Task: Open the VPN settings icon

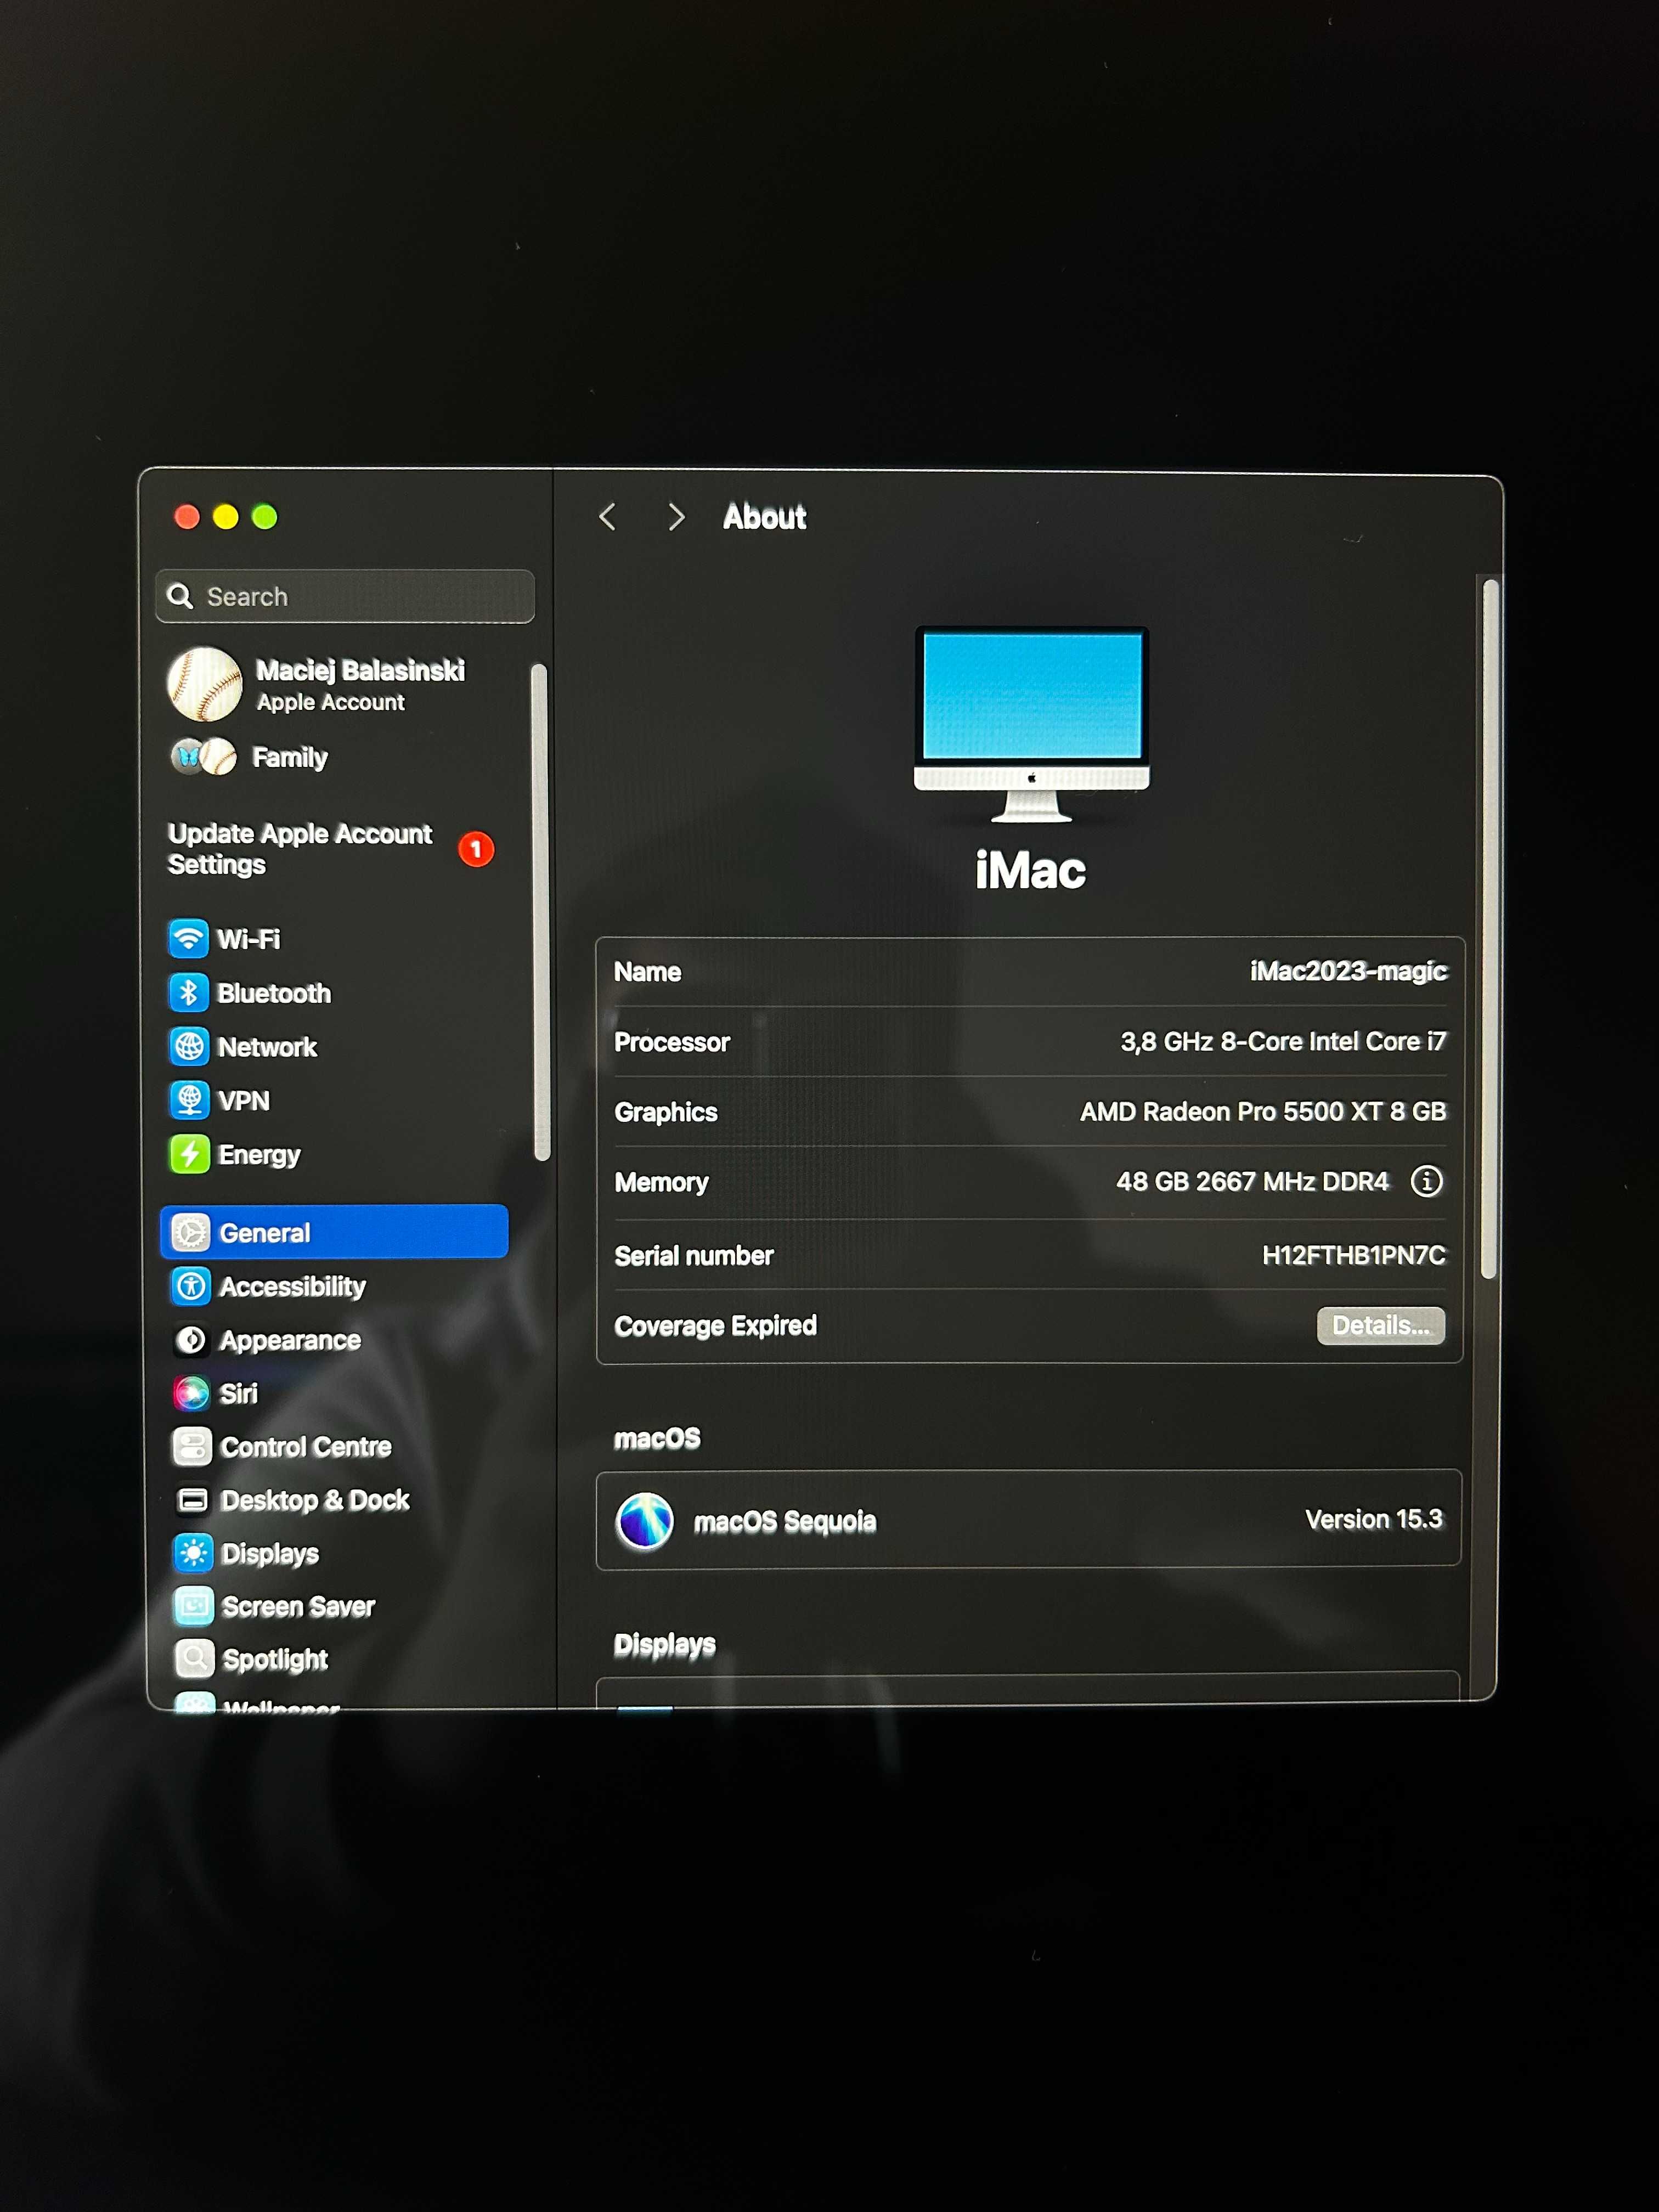Action: (189, 1100)
